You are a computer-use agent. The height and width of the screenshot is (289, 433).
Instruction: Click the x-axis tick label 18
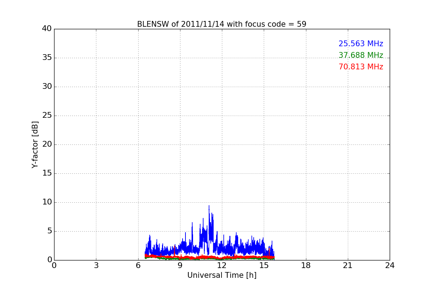[306, 266]
